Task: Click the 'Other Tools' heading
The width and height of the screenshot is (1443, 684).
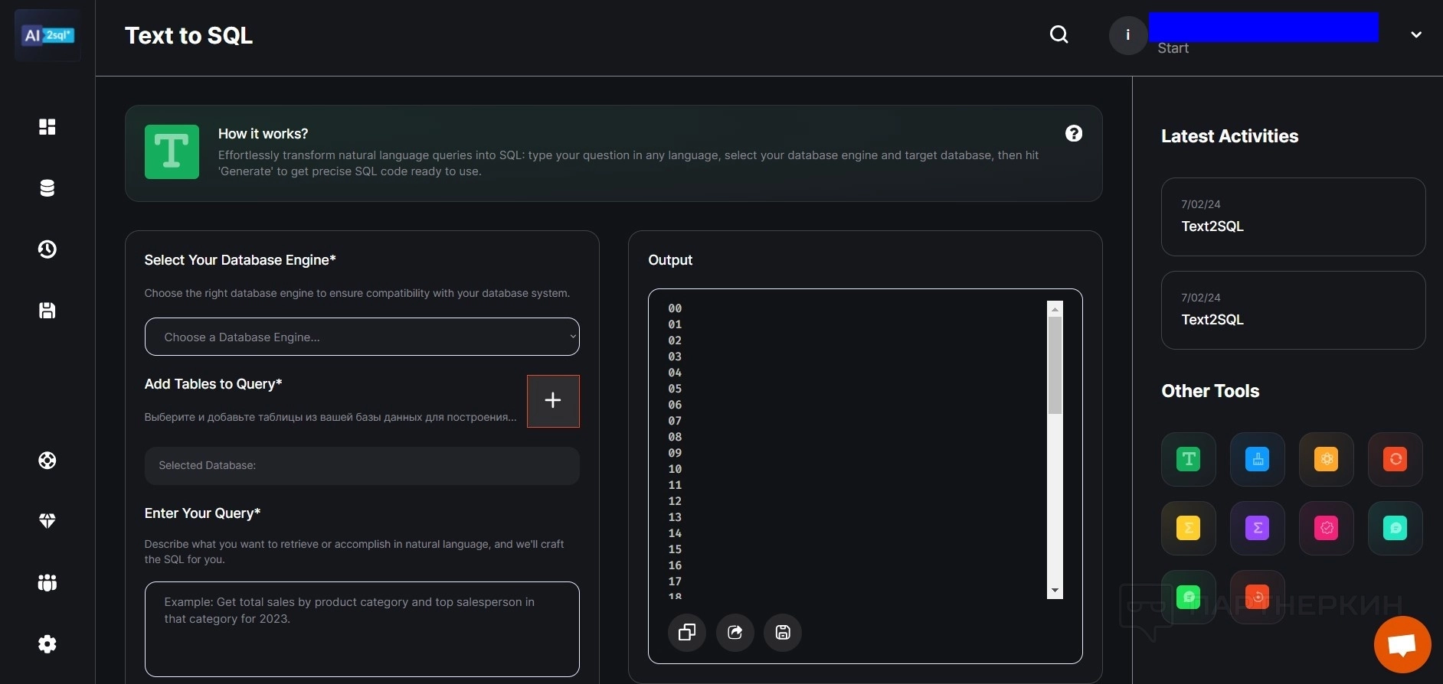Action: (x=1210, y=391)
